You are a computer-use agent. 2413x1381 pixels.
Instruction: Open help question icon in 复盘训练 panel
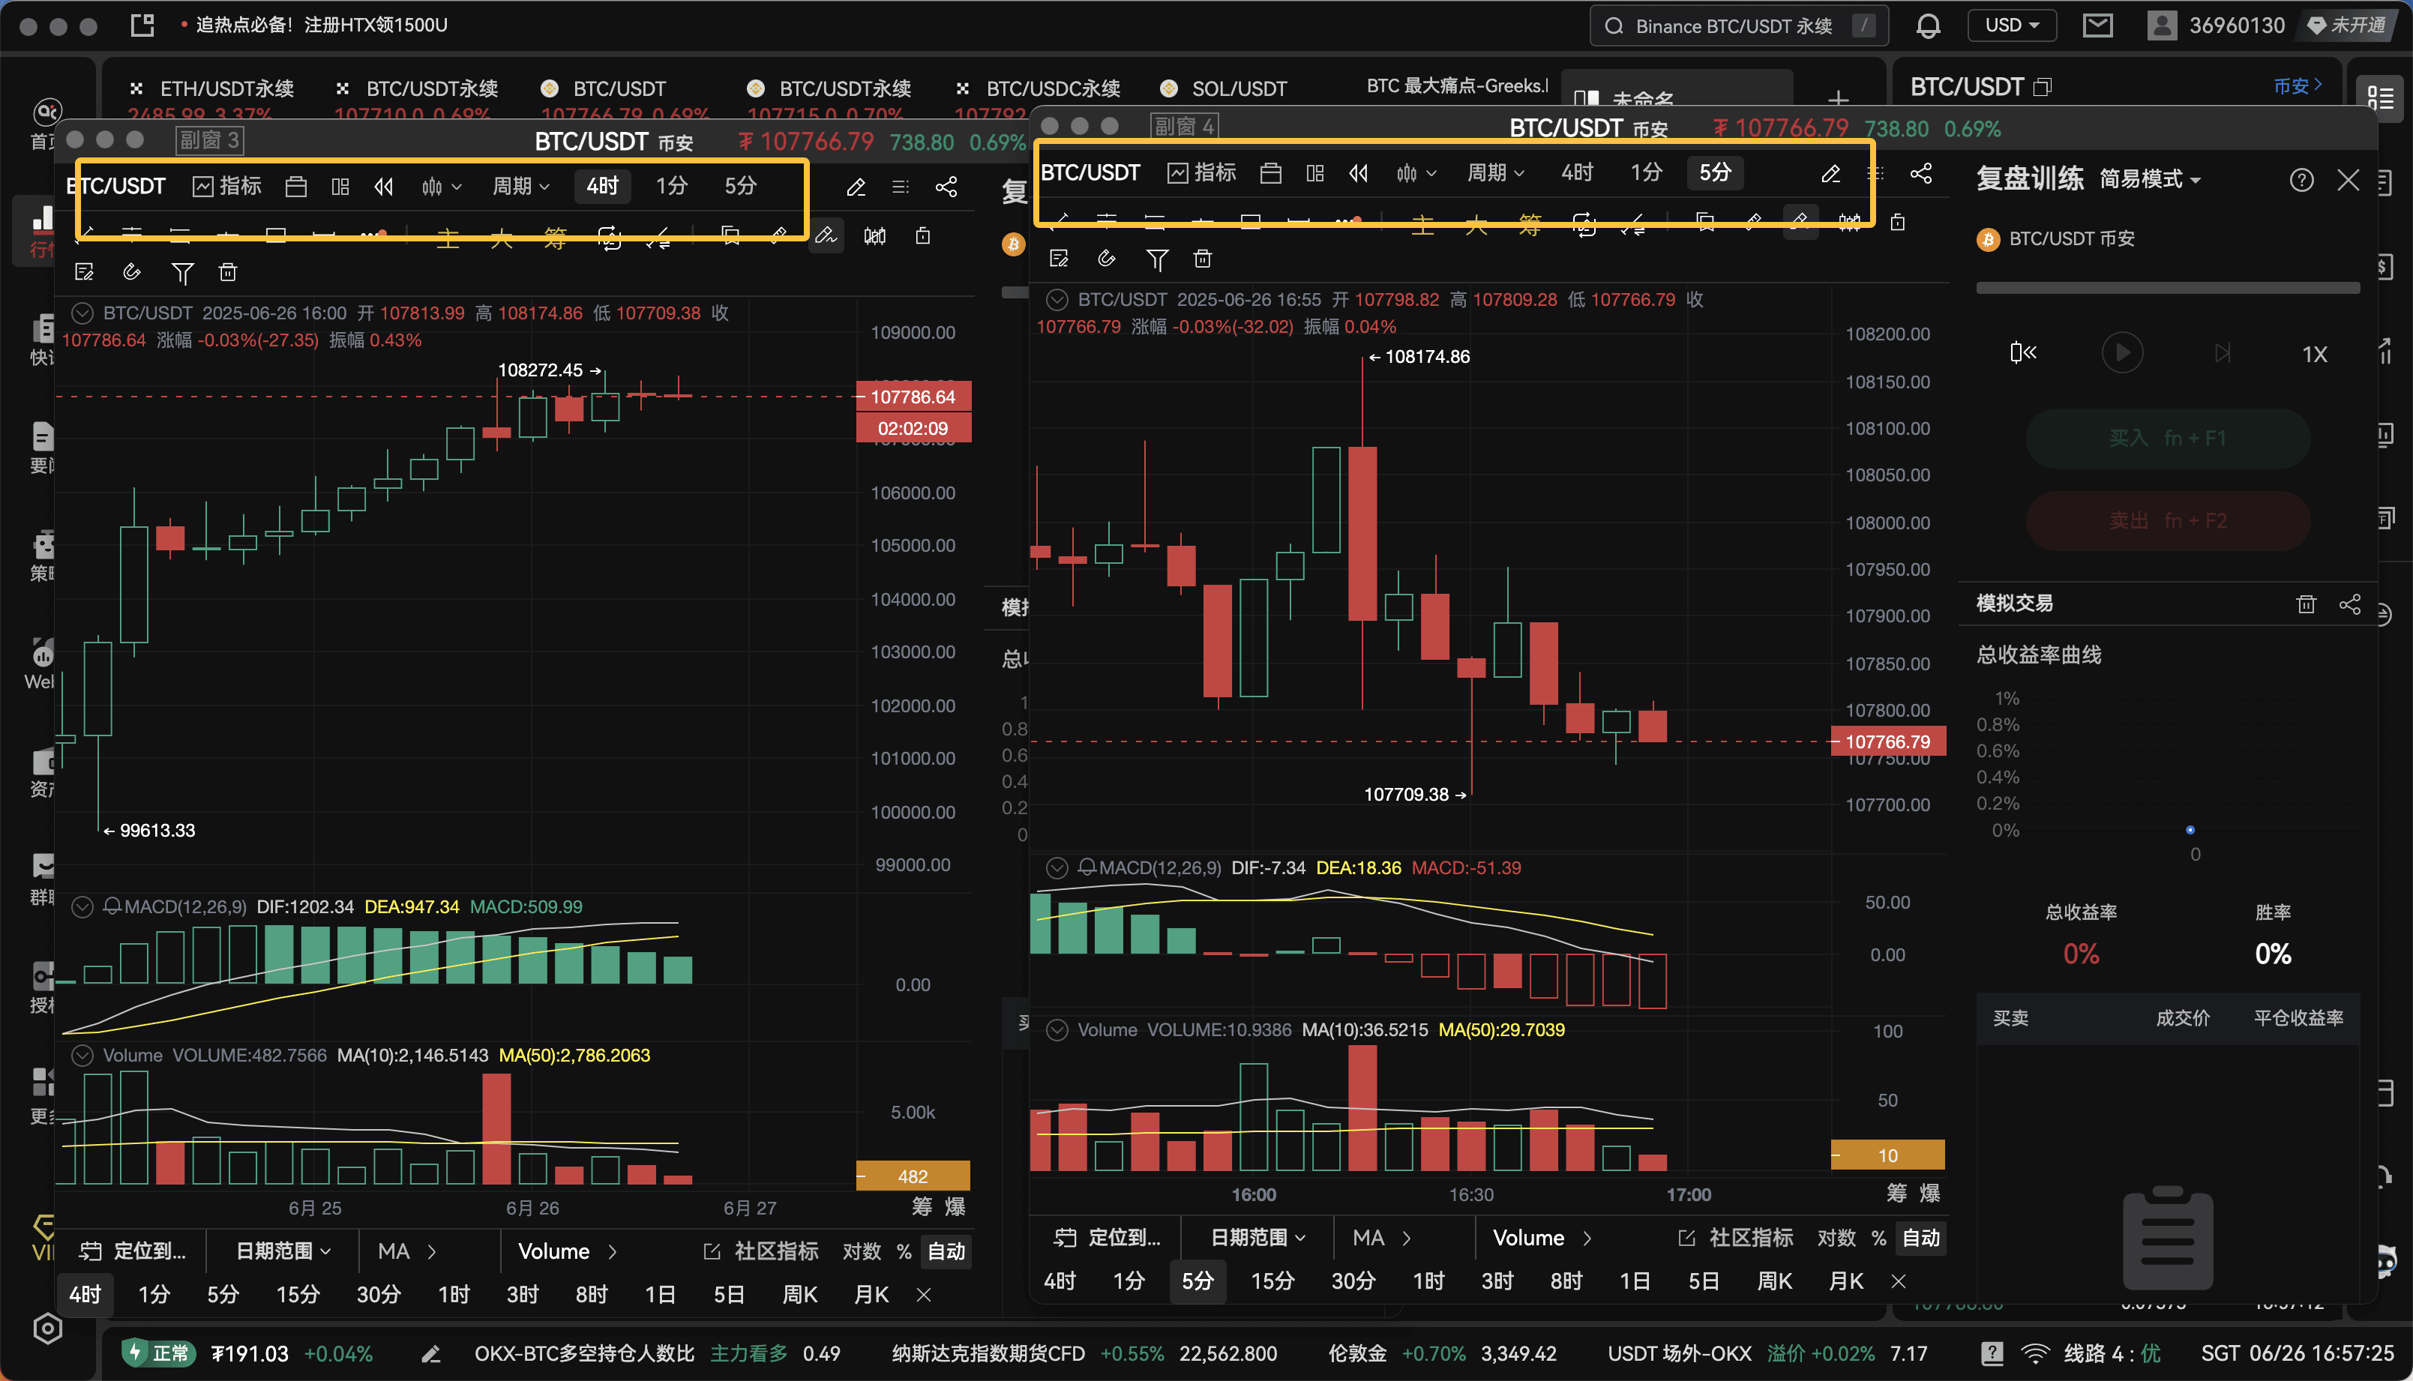(2301, 179)
